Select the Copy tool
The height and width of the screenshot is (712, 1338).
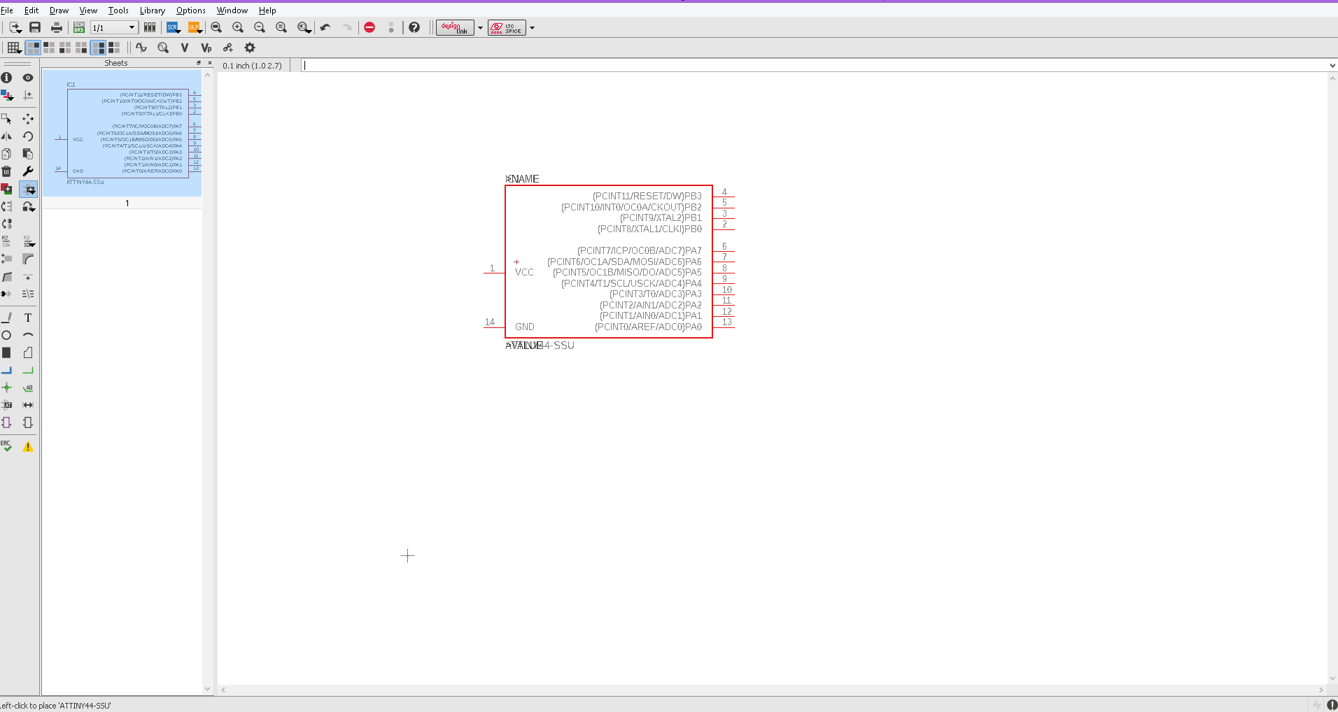click(7, 154)
